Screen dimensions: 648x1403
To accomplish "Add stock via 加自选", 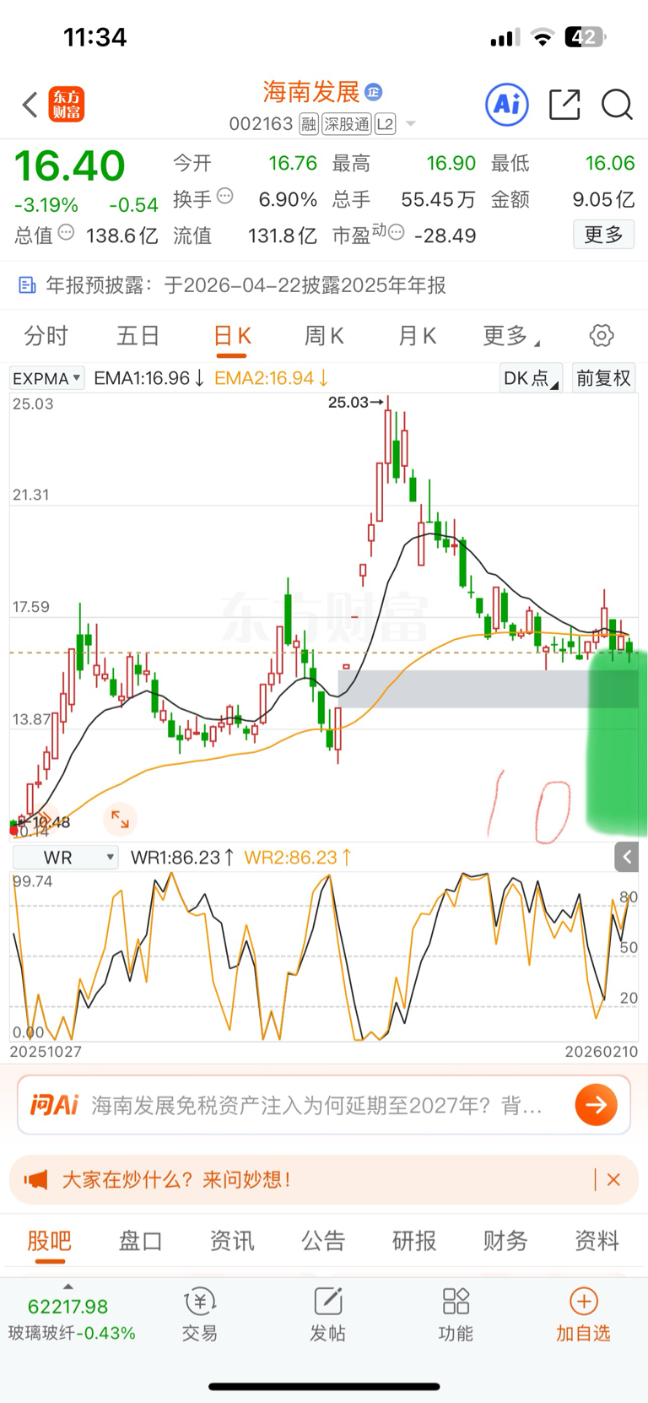I will point(583,1315).
